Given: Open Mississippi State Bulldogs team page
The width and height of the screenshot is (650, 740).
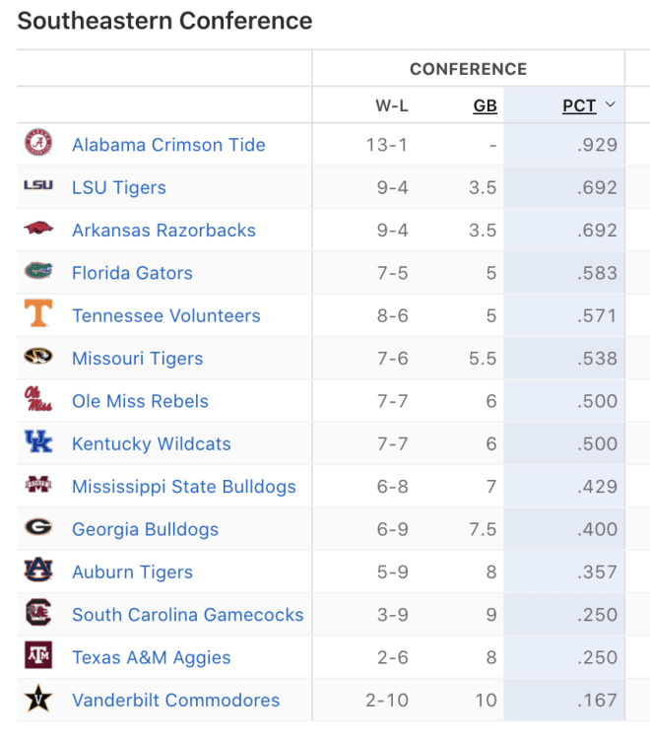Looking at the screenshot, I should (x=184, y=487).
